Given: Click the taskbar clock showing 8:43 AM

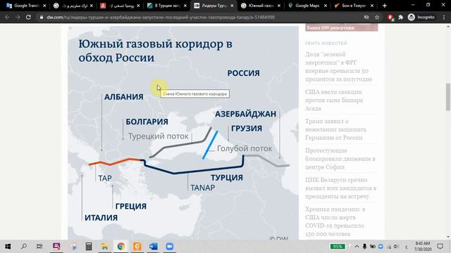Looking at the screenshot, I should (x=423, y=247).
